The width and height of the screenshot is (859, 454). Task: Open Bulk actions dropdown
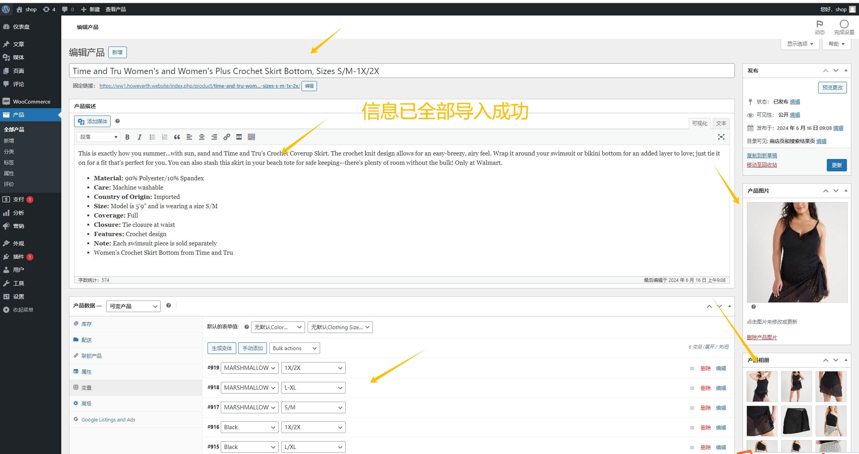tap(294, 348)
